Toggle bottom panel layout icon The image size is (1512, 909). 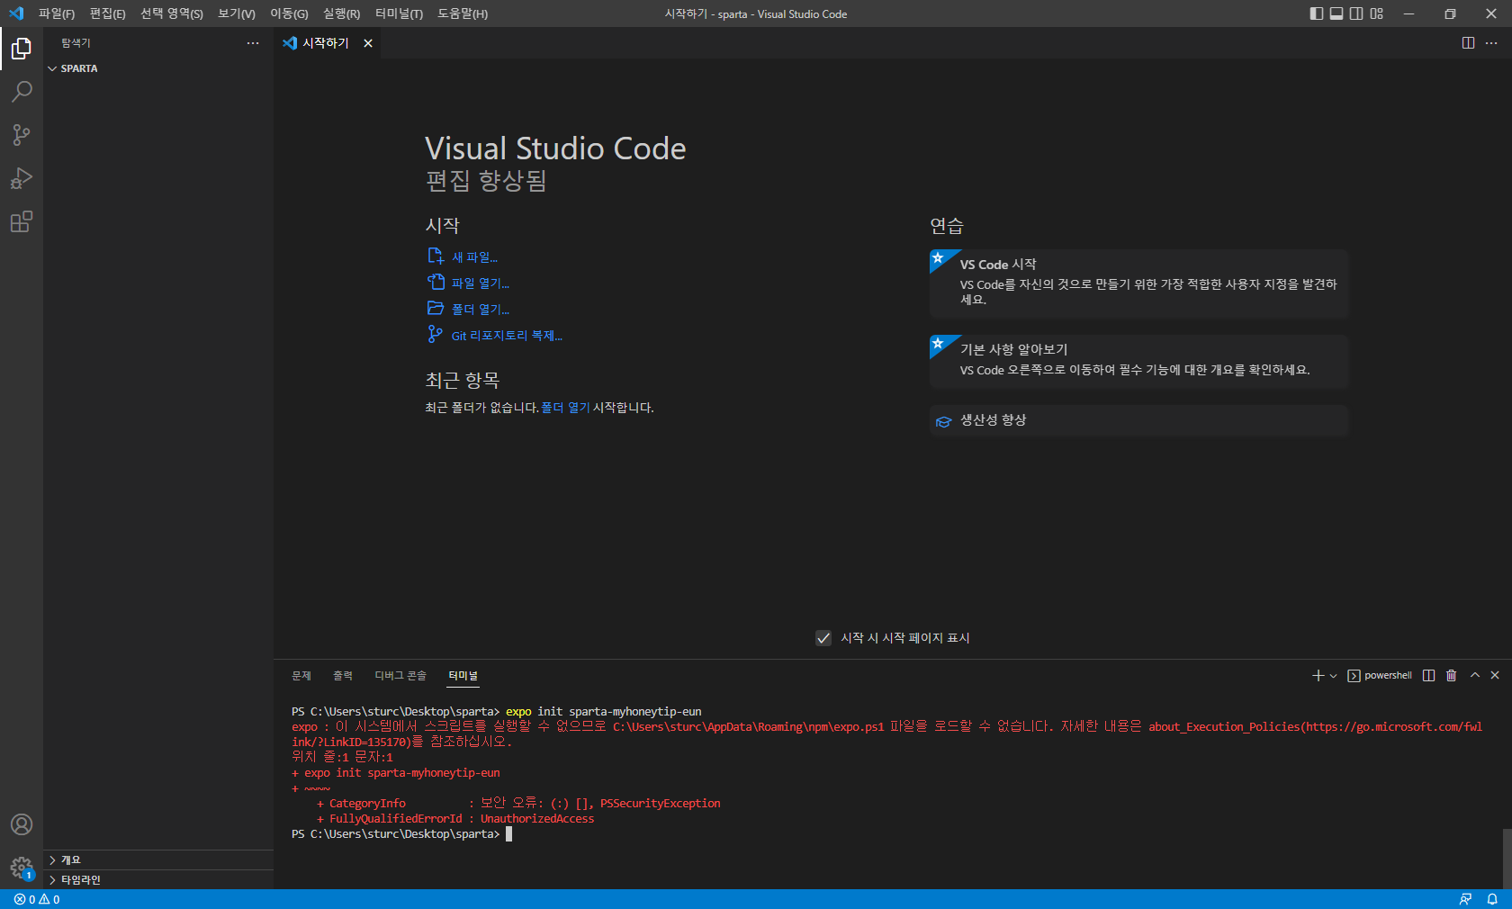click(x=1336, y=13)
